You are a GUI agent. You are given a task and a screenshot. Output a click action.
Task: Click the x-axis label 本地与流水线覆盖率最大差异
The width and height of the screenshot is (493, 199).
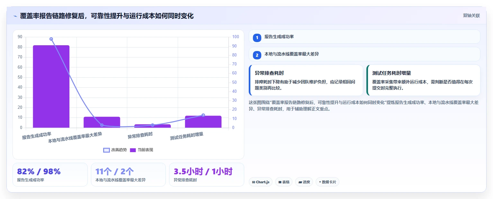coord(75,137)
